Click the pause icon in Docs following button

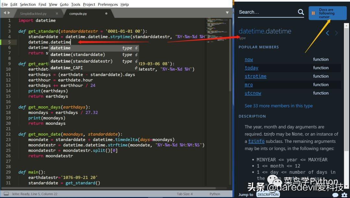(313, 13)
